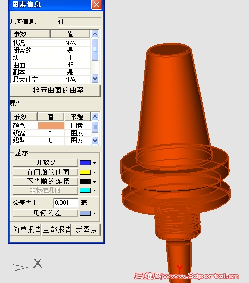
Task: Click the 值 header in attributes table
Action: (51, 117)
